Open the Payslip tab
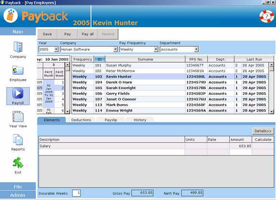This screenshot has width=276, height=200. click(x=111, y=120)
